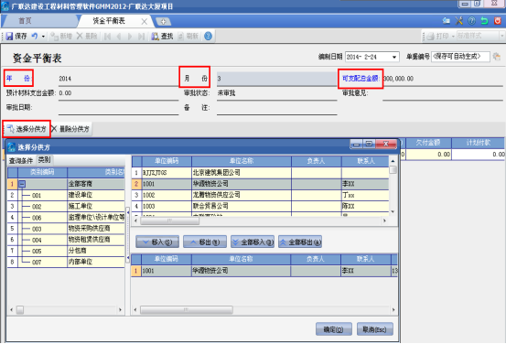Image resolution: width=506 pixels, height=344 pixels.
Task: Click the category tree horizontal scrollbar right arrow
Action: click(x=120, y=310)
